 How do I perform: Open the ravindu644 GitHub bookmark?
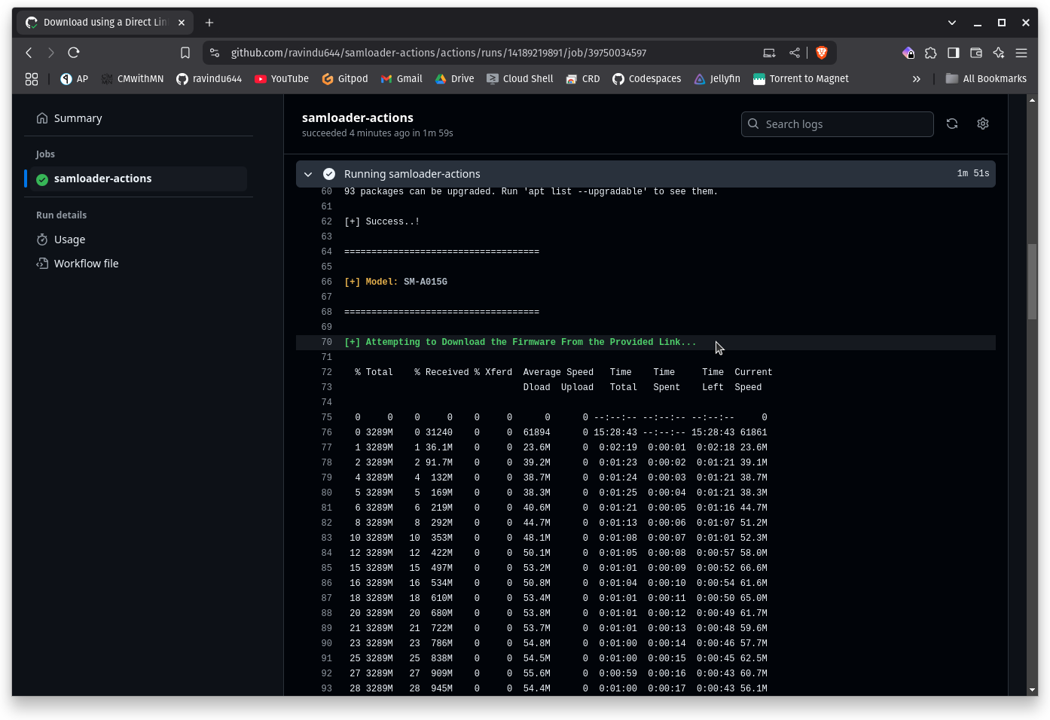point(209,79)
